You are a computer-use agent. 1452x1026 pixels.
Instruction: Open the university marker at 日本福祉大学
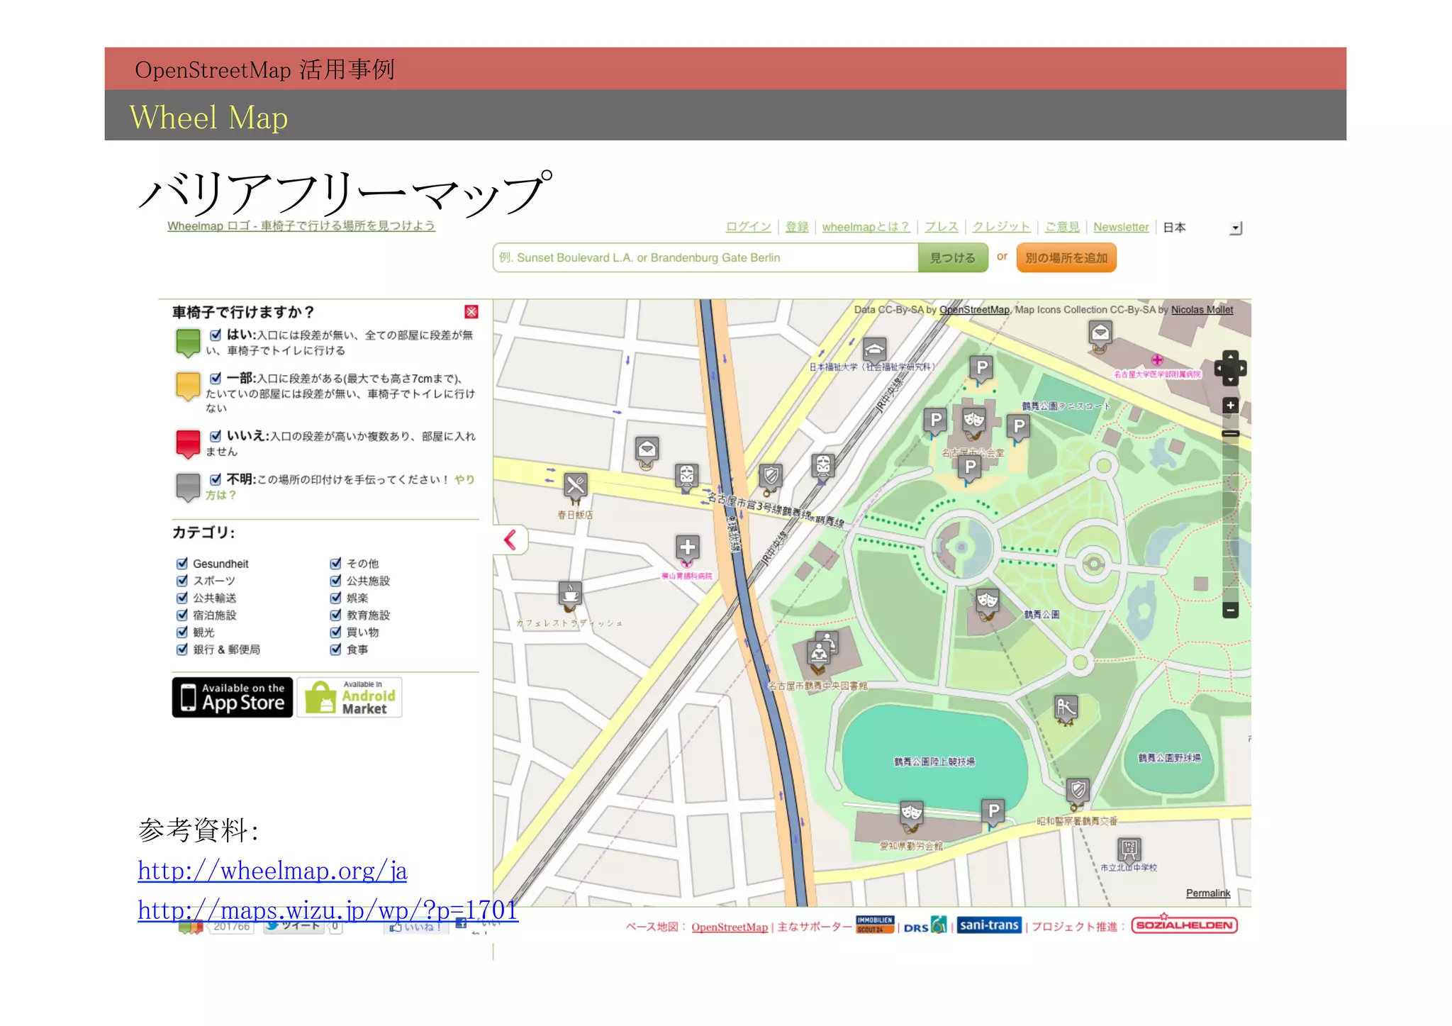coord(874,351)
